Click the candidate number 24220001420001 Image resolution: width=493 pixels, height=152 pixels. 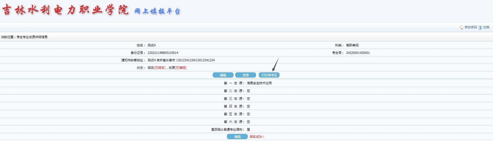point(358,53)
